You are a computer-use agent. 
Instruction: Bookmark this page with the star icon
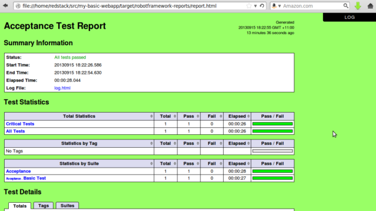(249, 6)
